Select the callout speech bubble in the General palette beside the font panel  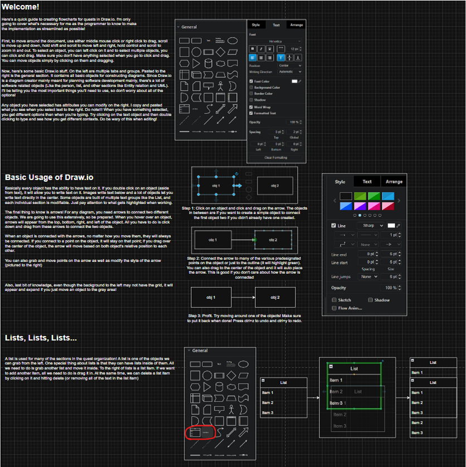[208, 86]
